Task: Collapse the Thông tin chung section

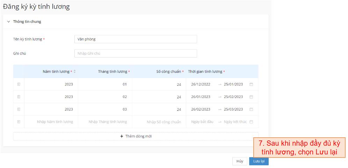Action: tap(9, 22)
